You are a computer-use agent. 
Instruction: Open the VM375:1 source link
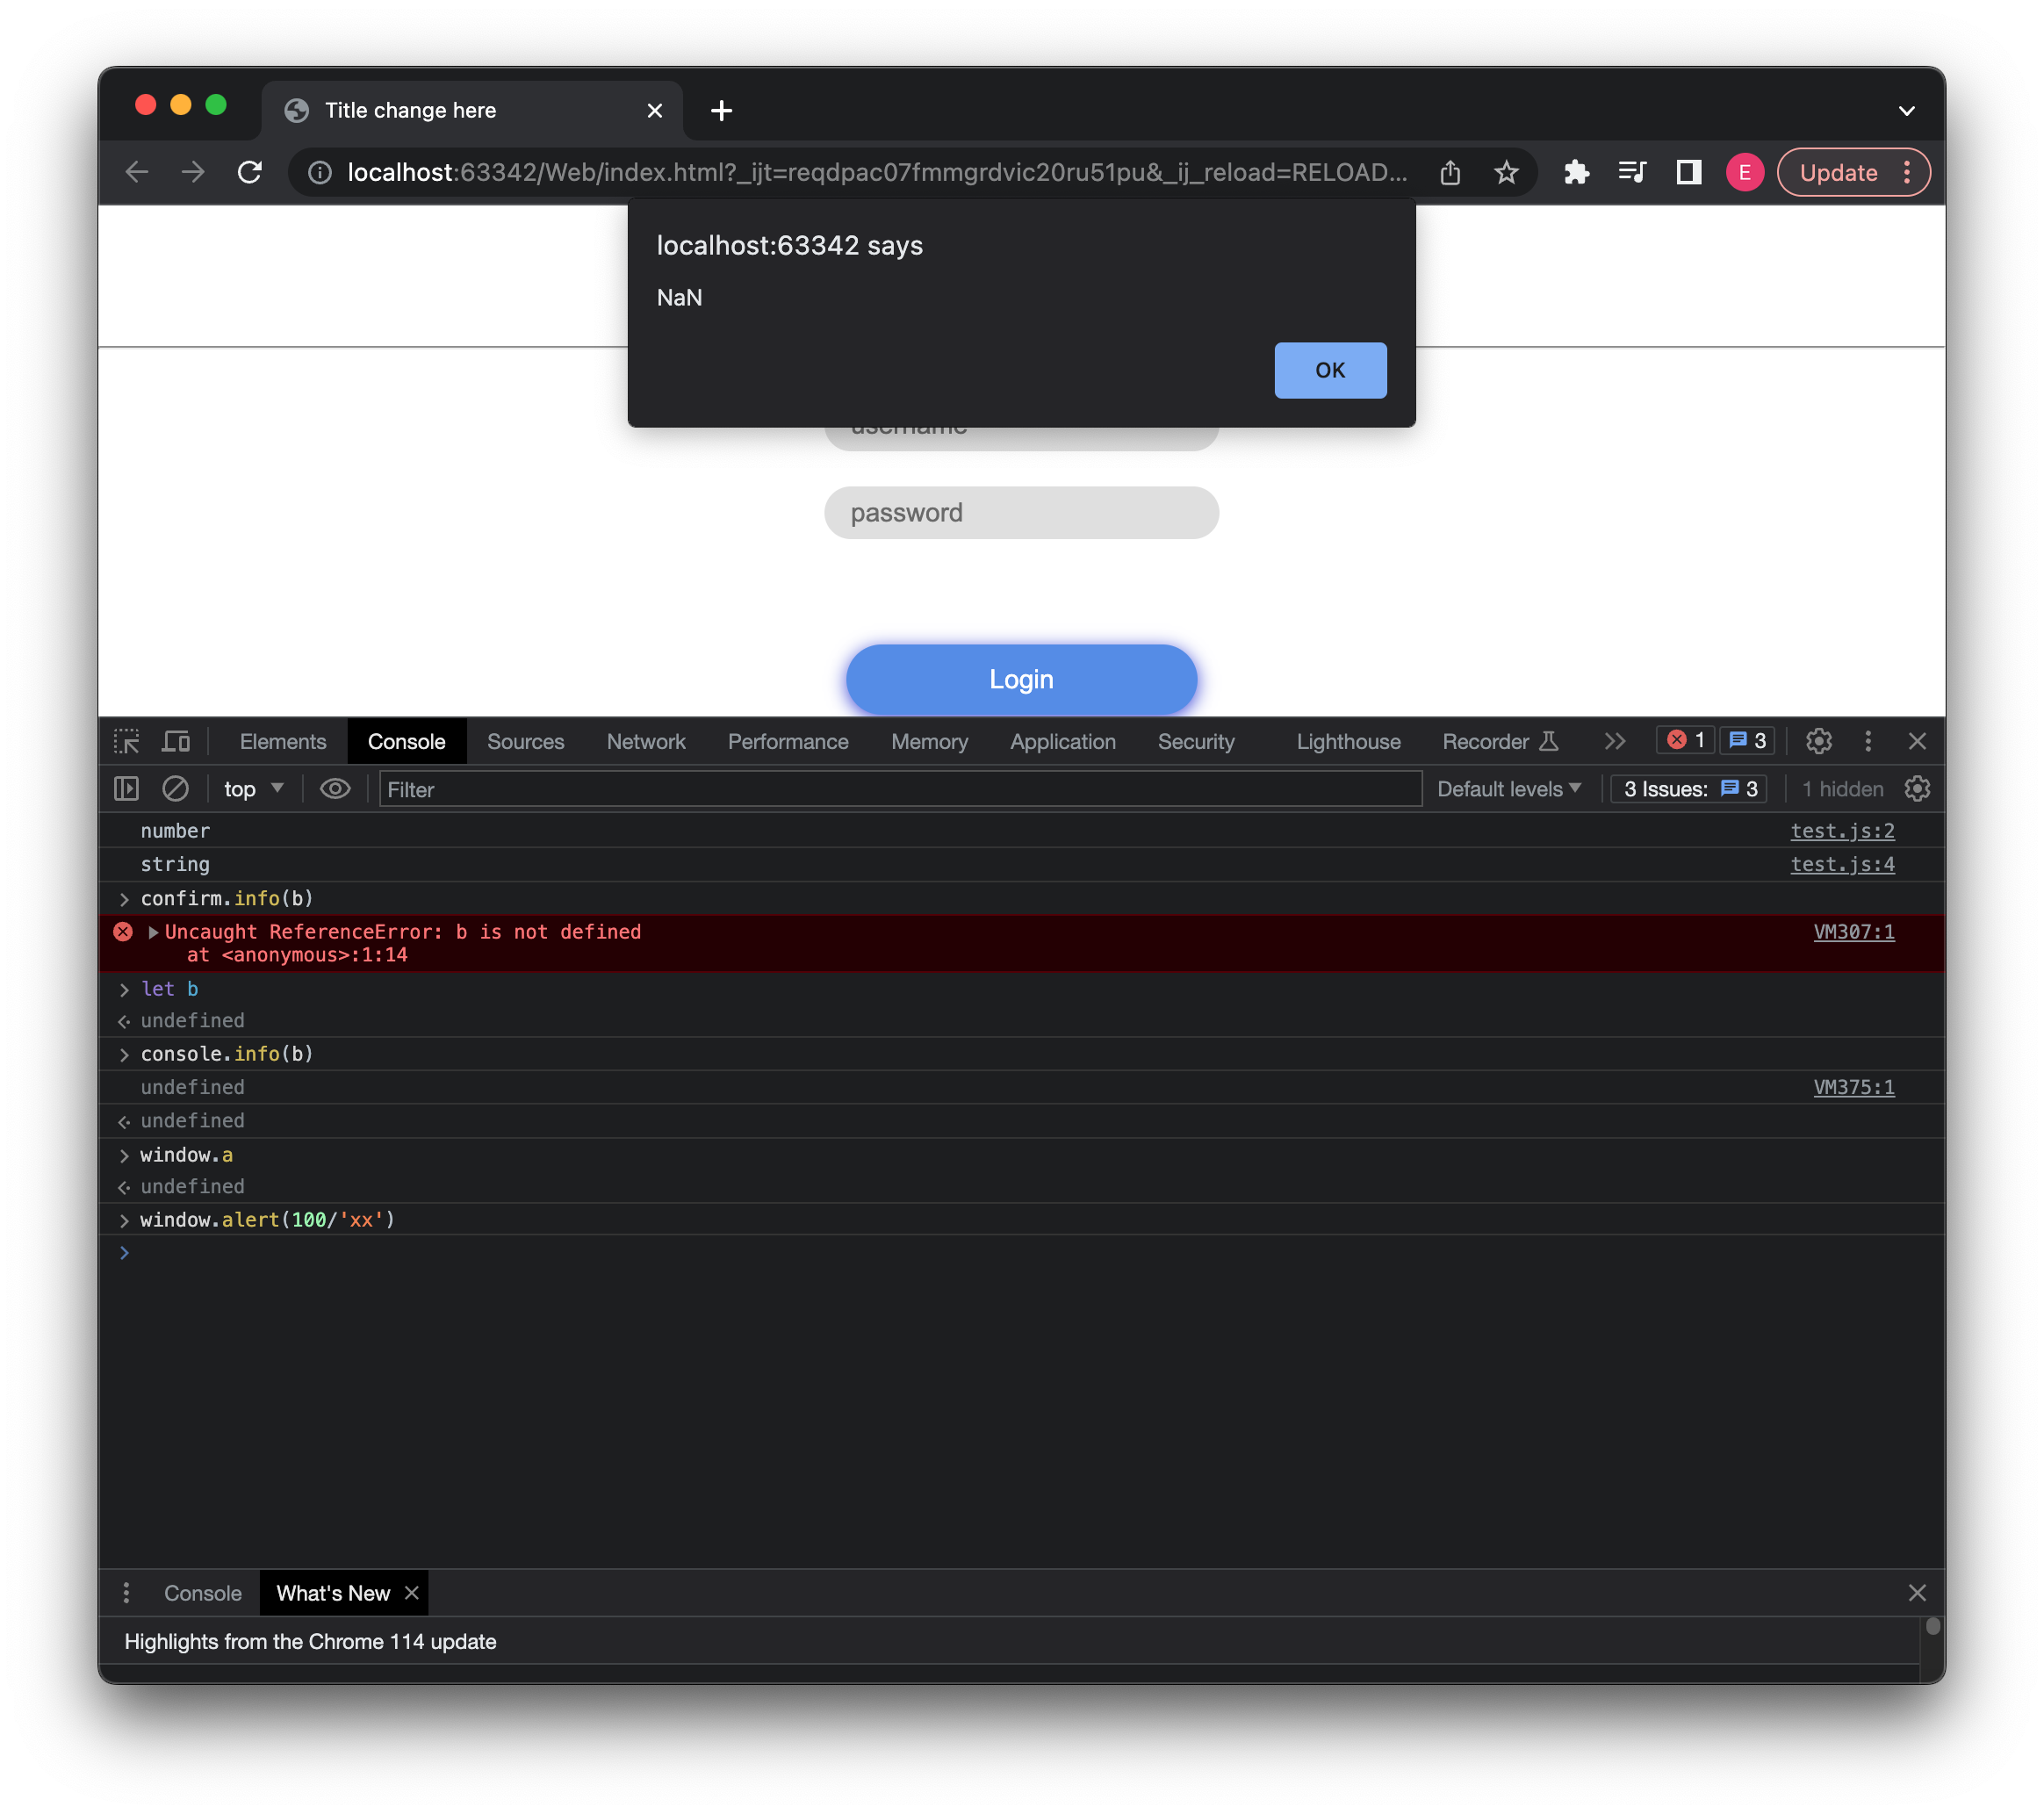[1853, 1087]
